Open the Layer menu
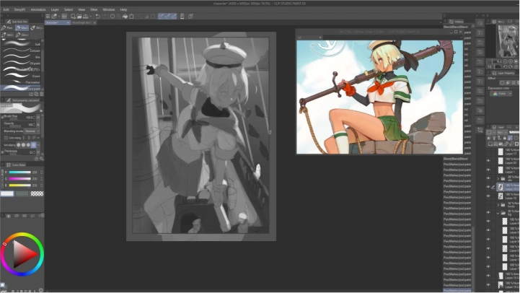520x293 pixels. click(55, 9)
